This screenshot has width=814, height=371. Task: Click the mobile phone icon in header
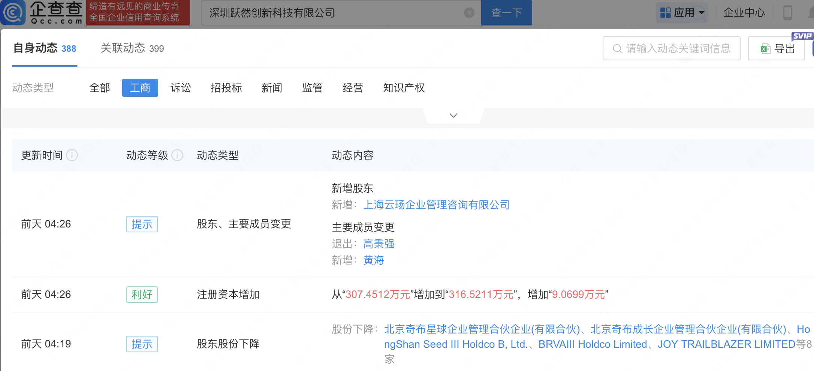pos(787,13)
